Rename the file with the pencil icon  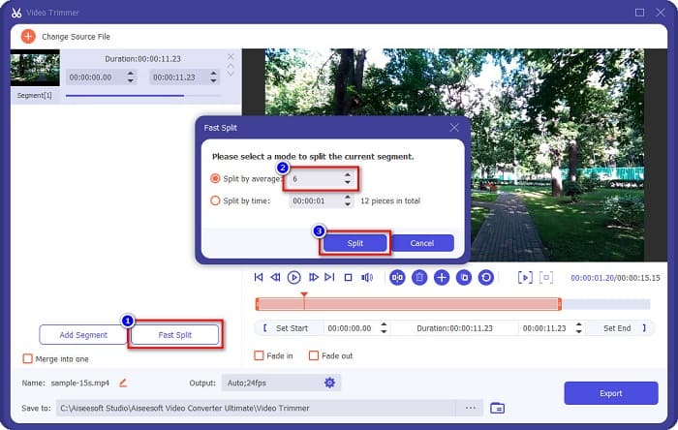pyautogui.click(x=123, y=383)
